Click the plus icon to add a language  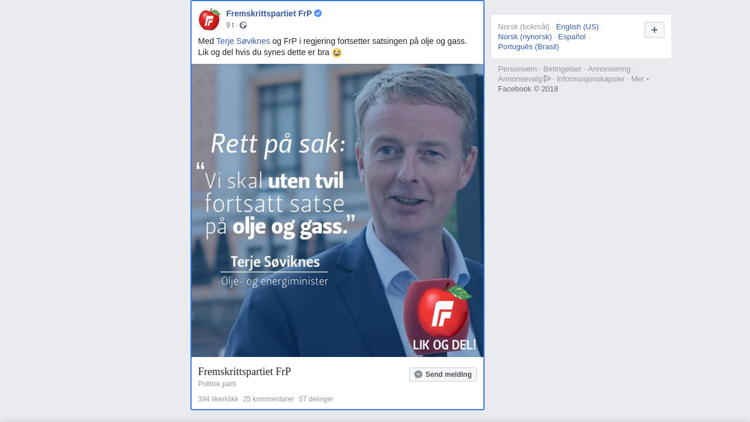pyautogui.click(x=654, y=30)
